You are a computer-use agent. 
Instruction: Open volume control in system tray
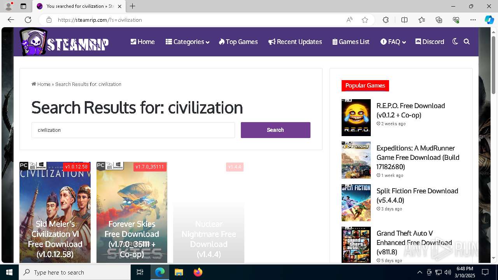pyautogui.click(x=447, y=272)
